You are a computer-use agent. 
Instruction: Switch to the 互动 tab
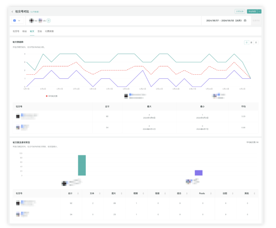click(x=39, y=31)
